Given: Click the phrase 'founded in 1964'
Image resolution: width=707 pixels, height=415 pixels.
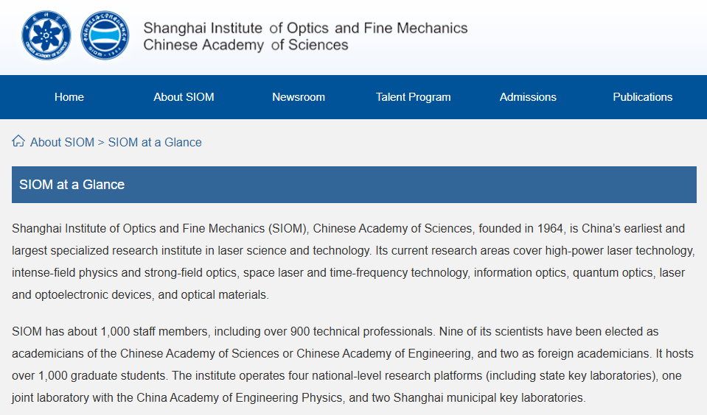Looking at the screenshot, I should click(520, 229).
